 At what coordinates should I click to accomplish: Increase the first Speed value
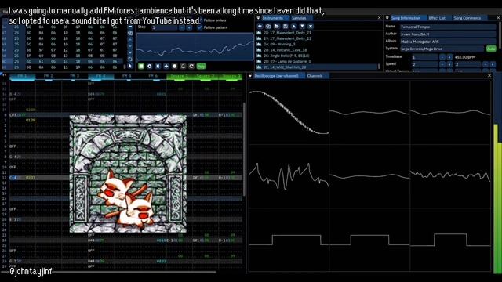pyautogui.click(x=449, y=64)
